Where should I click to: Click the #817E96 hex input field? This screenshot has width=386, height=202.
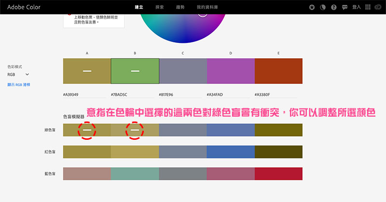[182, 94]
